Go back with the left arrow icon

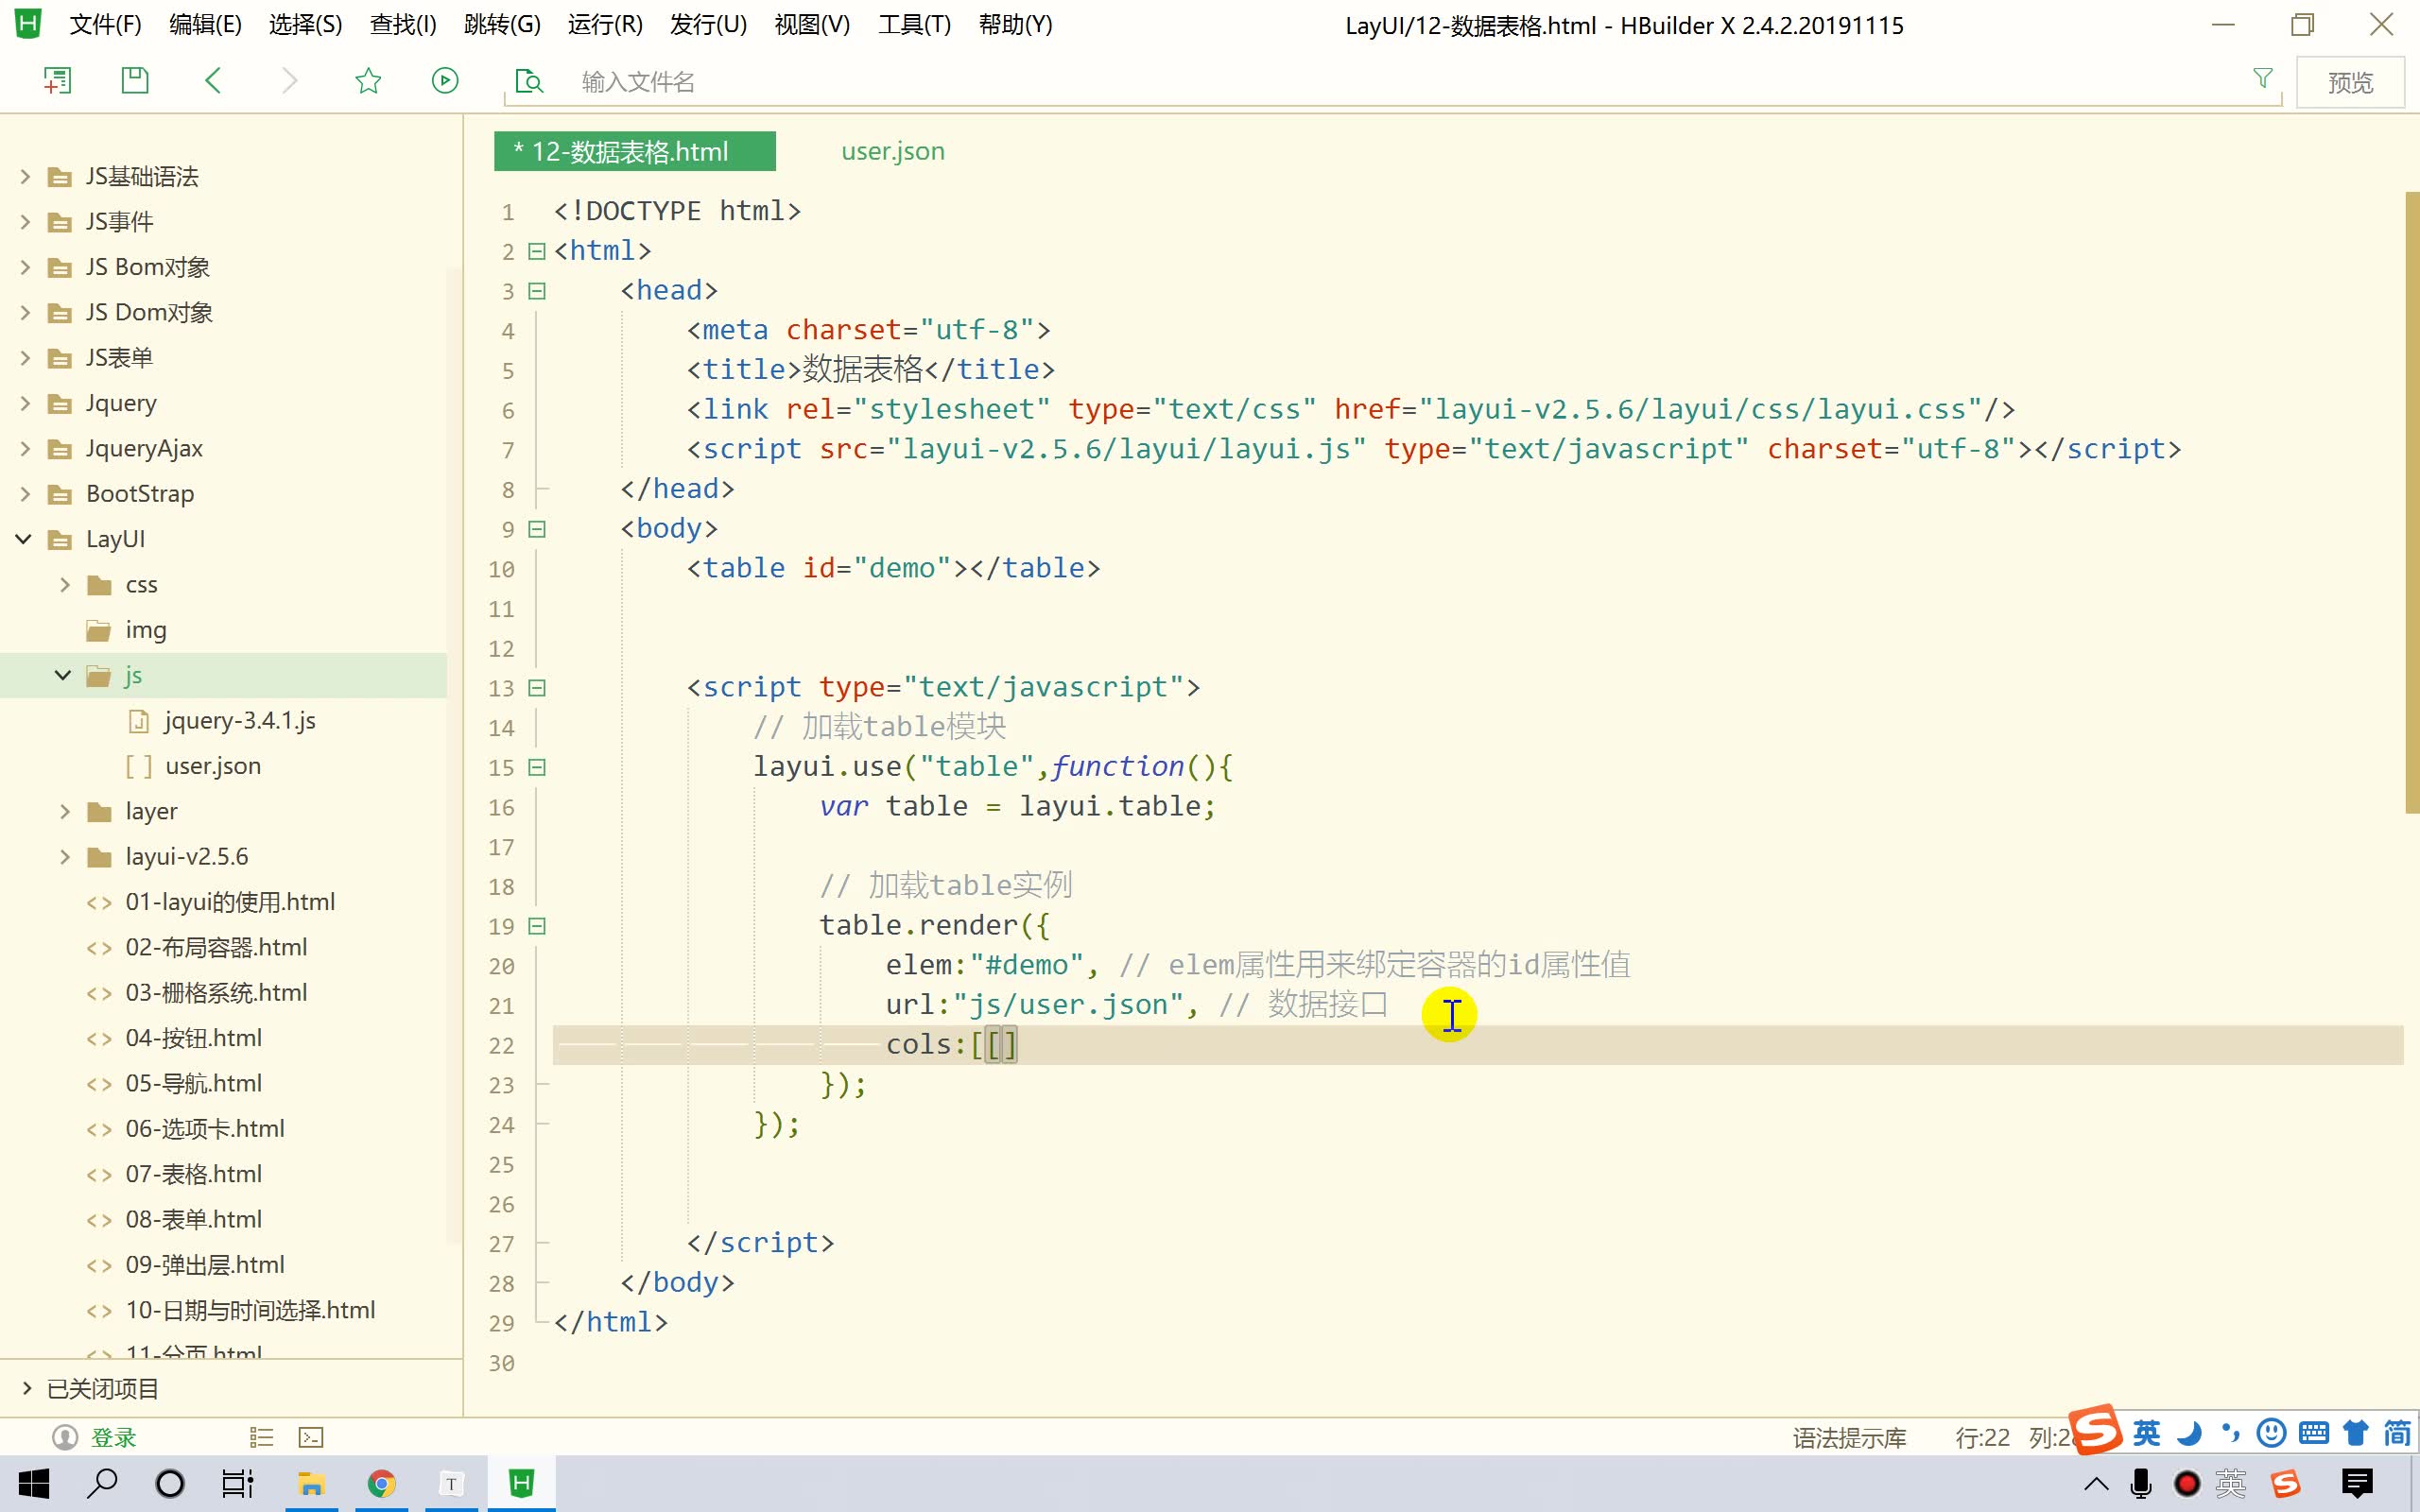click(x=212, y=81)
